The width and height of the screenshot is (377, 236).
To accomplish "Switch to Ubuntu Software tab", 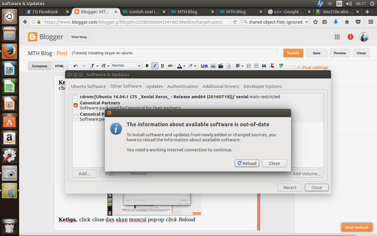I will [88, 86].
